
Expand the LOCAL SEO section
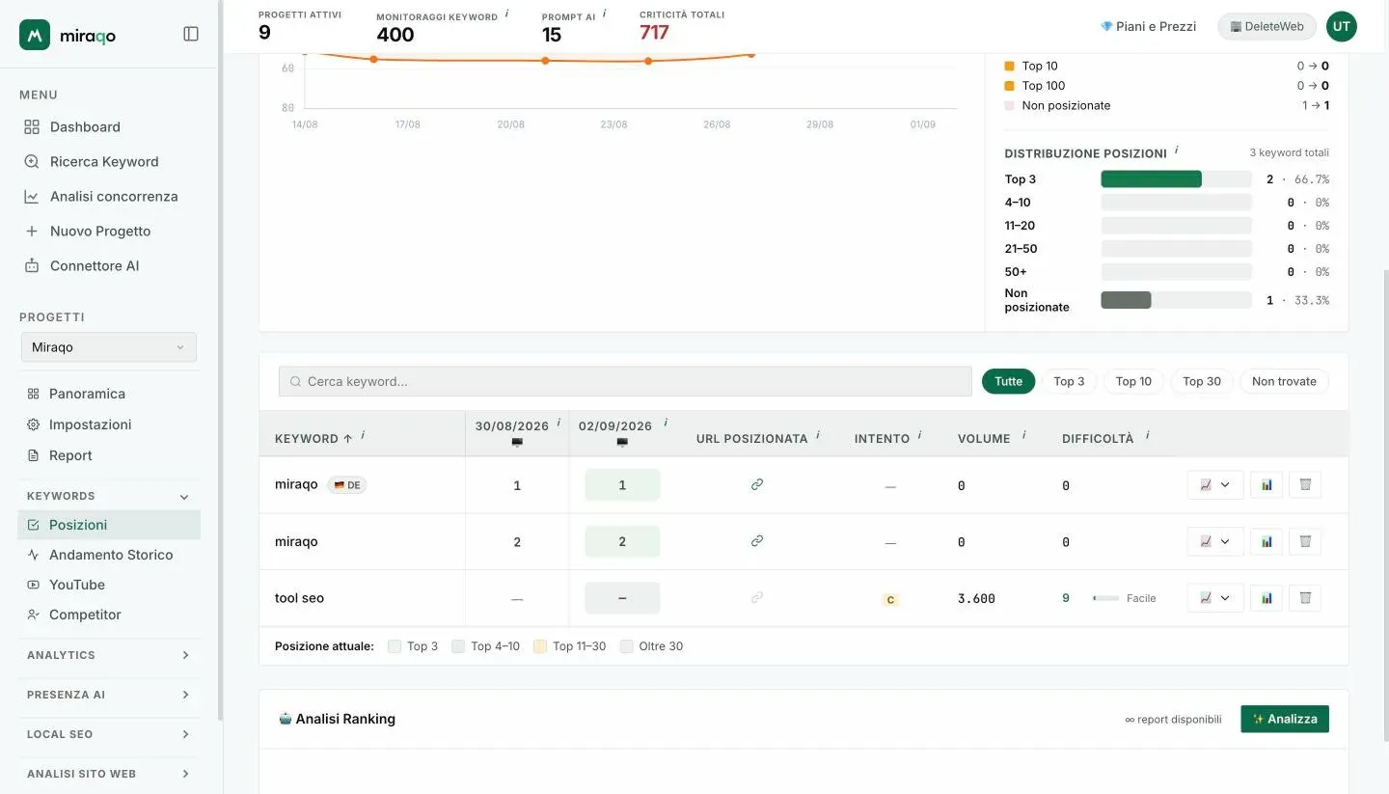click(109, 734)
